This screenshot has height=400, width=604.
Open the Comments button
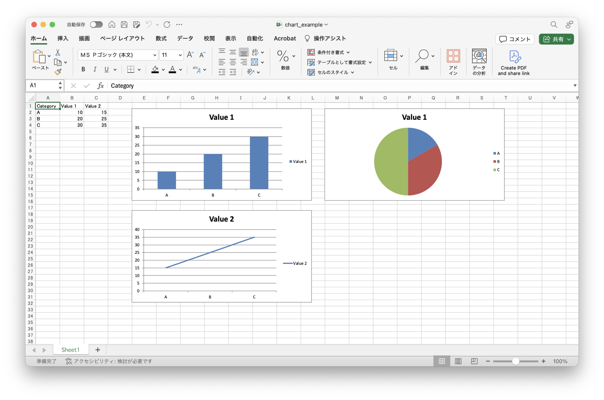pos(515,39)
